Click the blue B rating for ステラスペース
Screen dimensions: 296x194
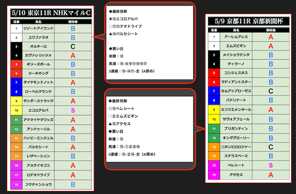pyautogui.click(x=271, y=156)
